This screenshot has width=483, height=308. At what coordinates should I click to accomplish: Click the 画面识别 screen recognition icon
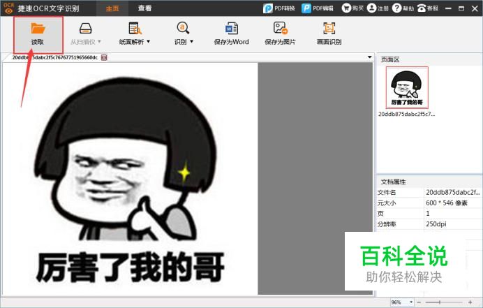[x=329, y=28]
